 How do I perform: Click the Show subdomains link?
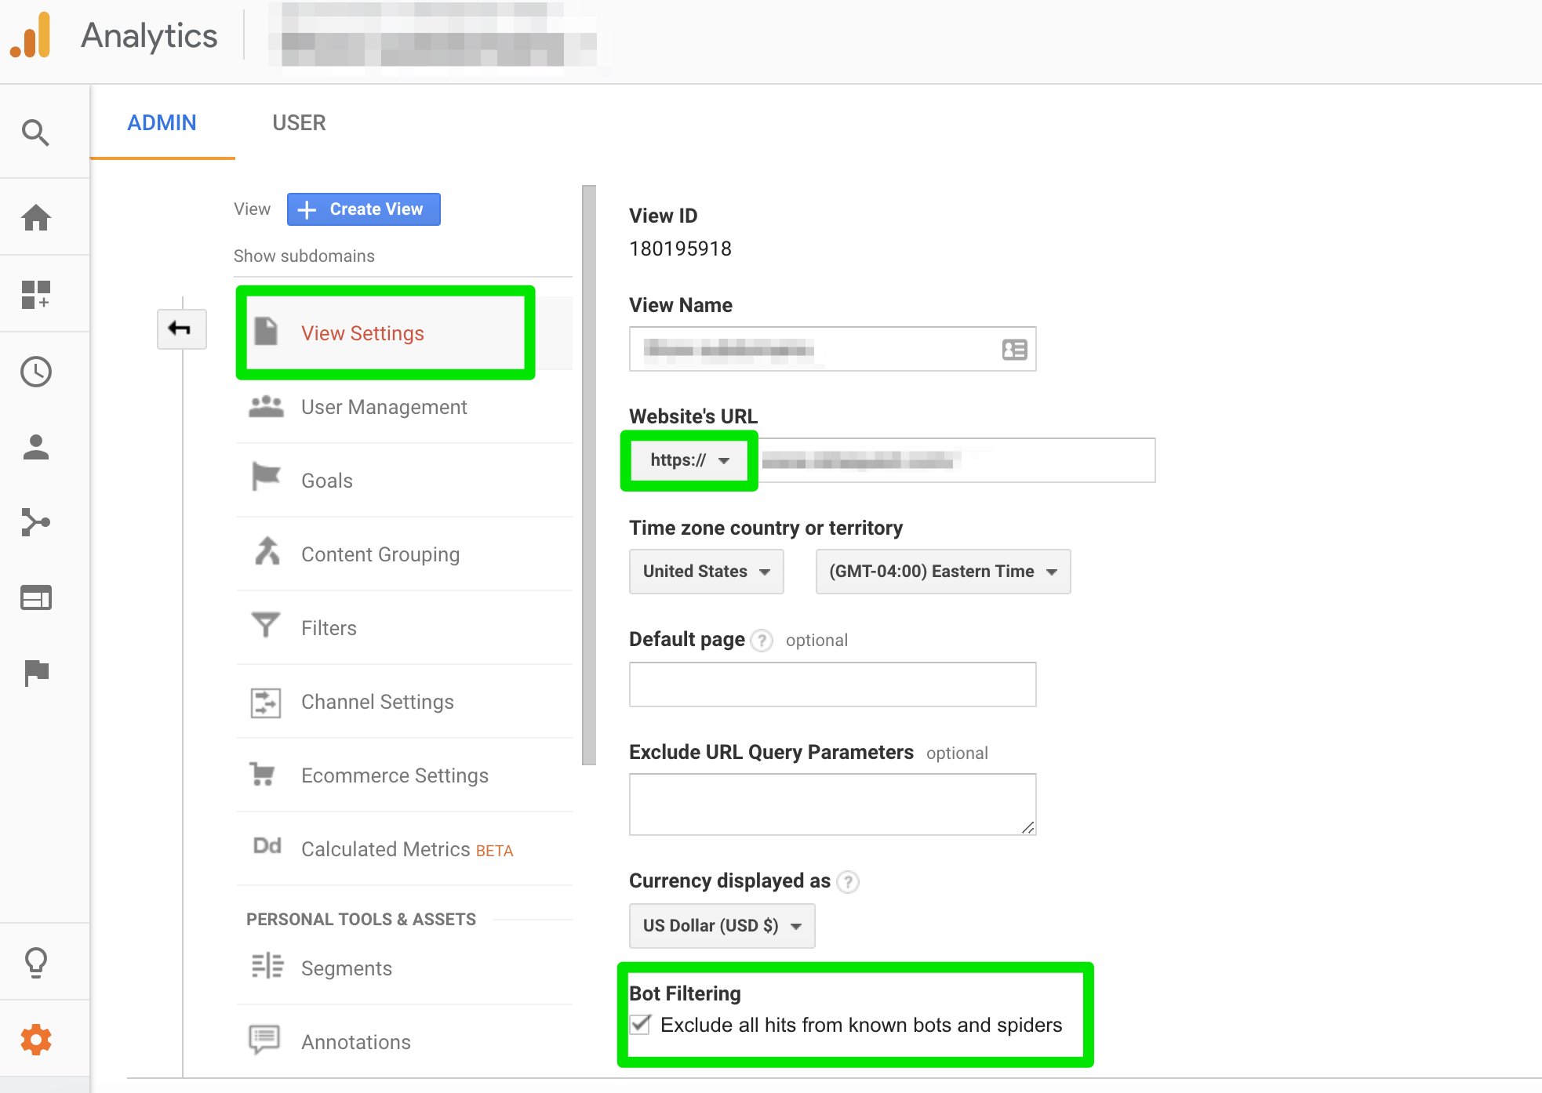tap(304, 256)
